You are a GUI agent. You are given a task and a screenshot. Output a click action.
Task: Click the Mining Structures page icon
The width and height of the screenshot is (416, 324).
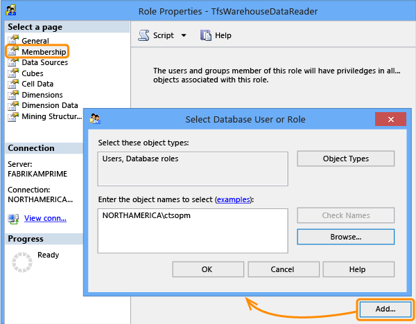(x=13, y=116)
